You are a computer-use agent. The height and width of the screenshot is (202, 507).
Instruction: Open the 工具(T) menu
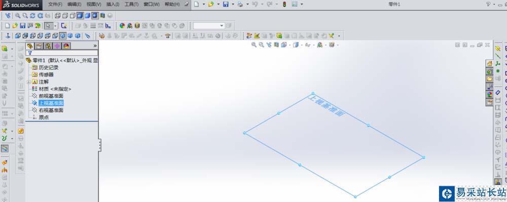(131, 5)
